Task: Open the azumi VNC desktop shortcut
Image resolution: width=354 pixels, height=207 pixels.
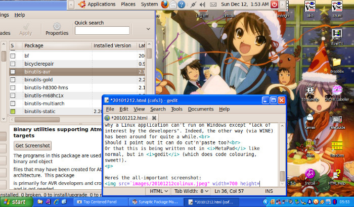Action: [337, 9]
